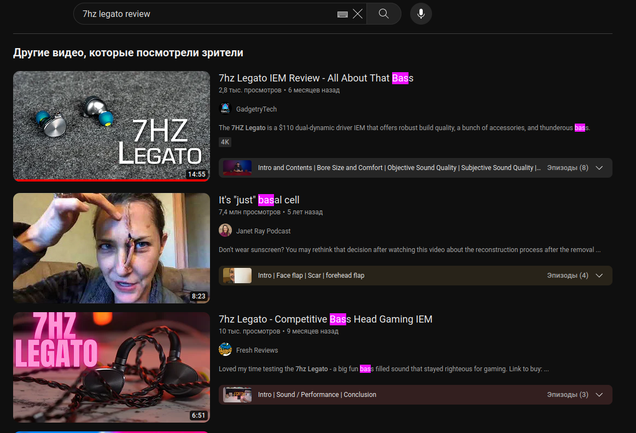Open 'It's just basal cell' title
Screen dimensions: 636x433
coord(259,200)
